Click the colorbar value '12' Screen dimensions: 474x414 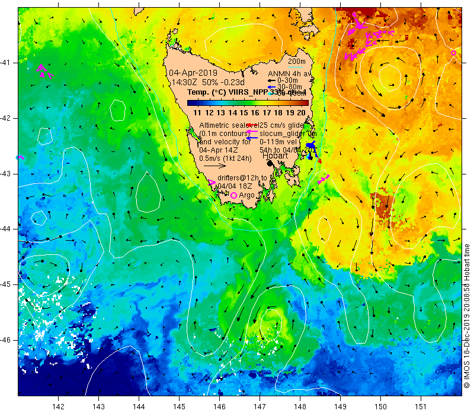click(x=209, y=113)
